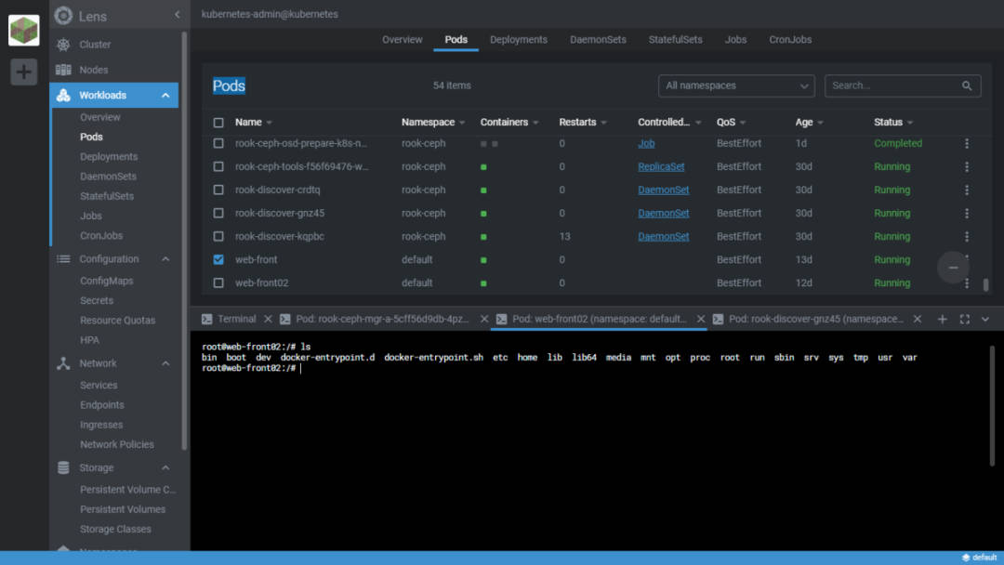
Task: Close the Terminal tab
Action: click(x=269, y=319)
